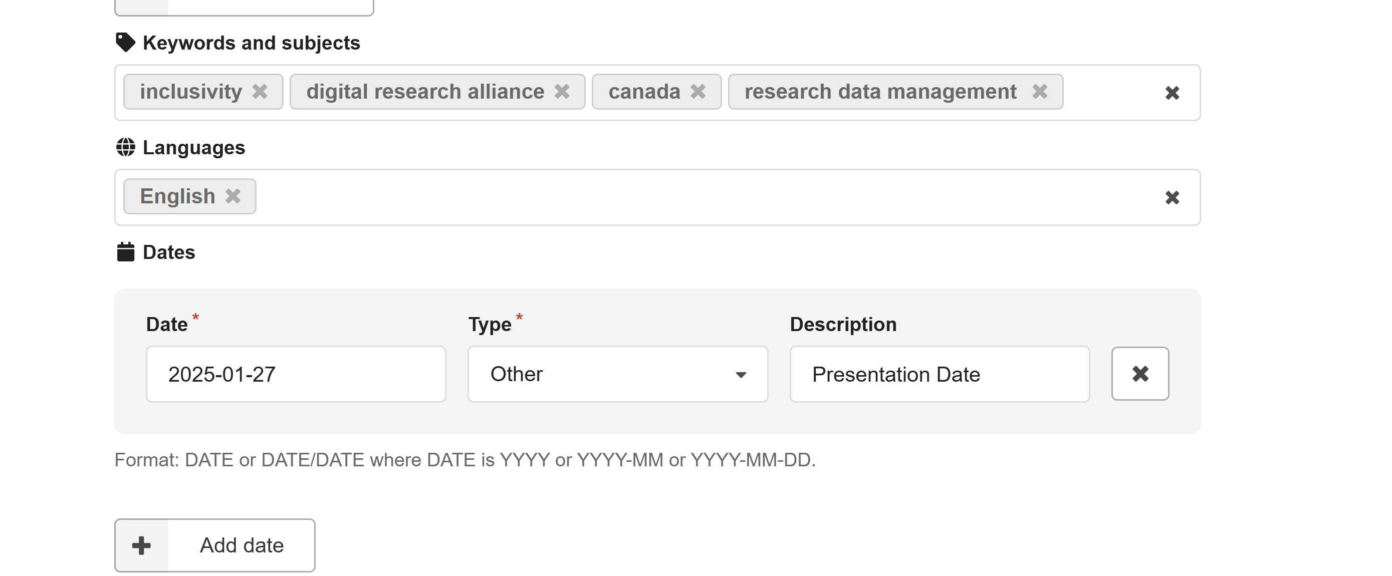Open the date Type dropdown
Image resolution: width=1392 pixels, height=576 pixels.
(x=618, y=374)
